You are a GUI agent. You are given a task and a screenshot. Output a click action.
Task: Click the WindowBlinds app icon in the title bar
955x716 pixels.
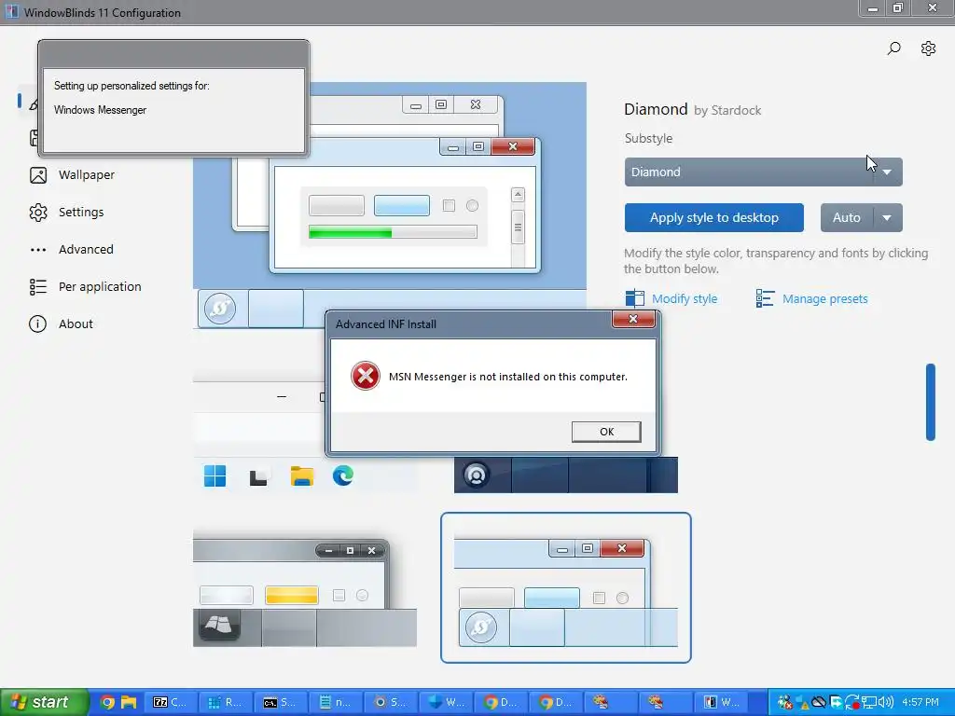pyautogui.click(x=11, y=12)
